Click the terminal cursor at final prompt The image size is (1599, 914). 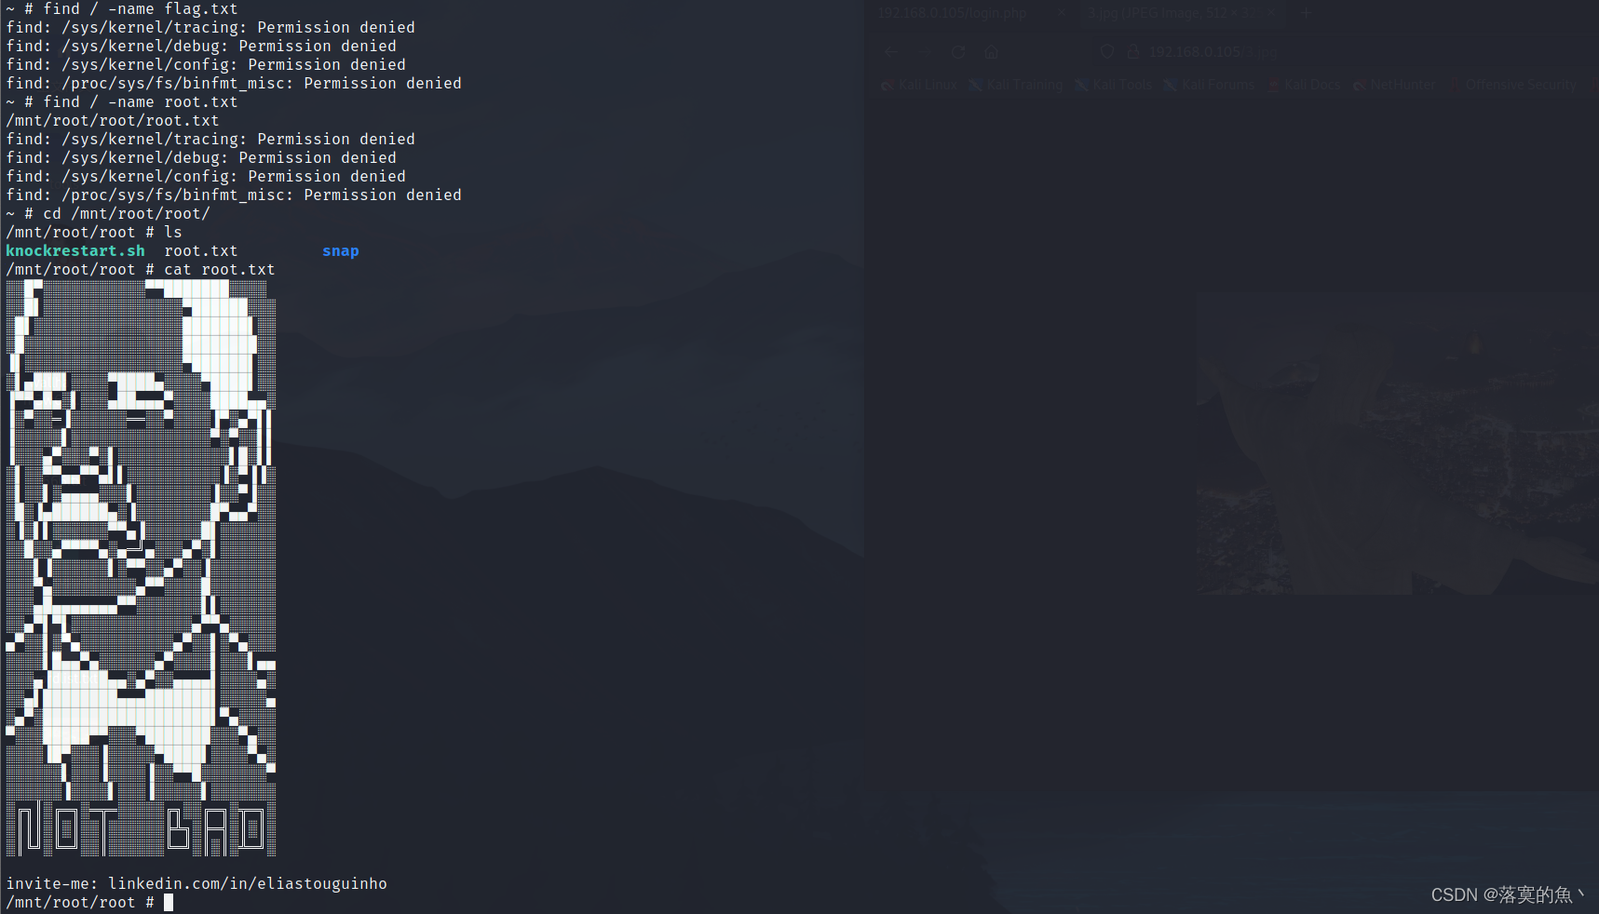169,902
